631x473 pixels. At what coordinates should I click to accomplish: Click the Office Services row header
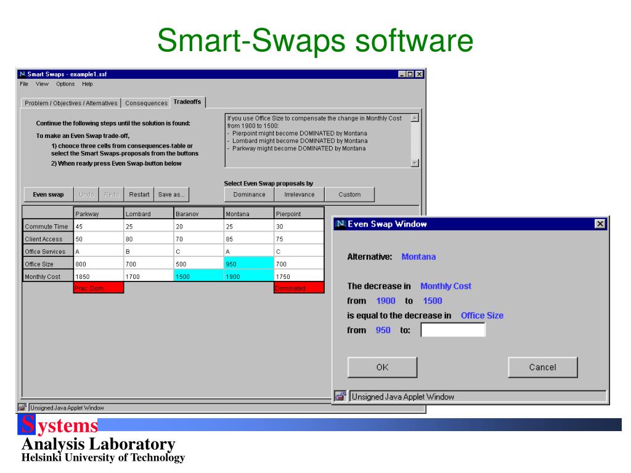tap(48, 251)
